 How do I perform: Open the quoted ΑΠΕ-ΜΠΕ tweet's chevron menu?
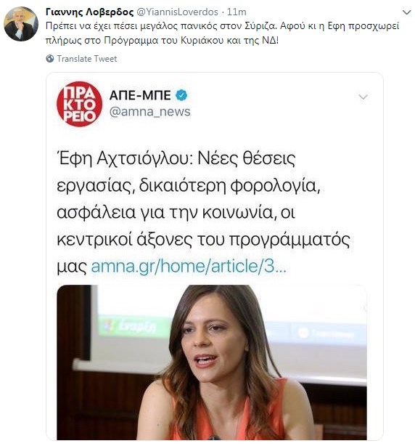coord(363,97)
